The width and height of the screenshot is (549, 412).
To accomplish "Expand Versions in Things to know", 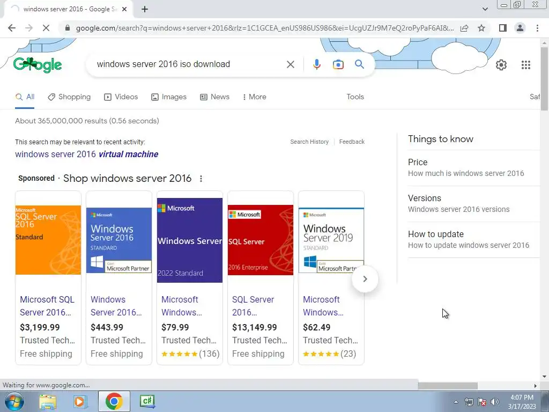I will pyautogui.click(x=473, y=203).
